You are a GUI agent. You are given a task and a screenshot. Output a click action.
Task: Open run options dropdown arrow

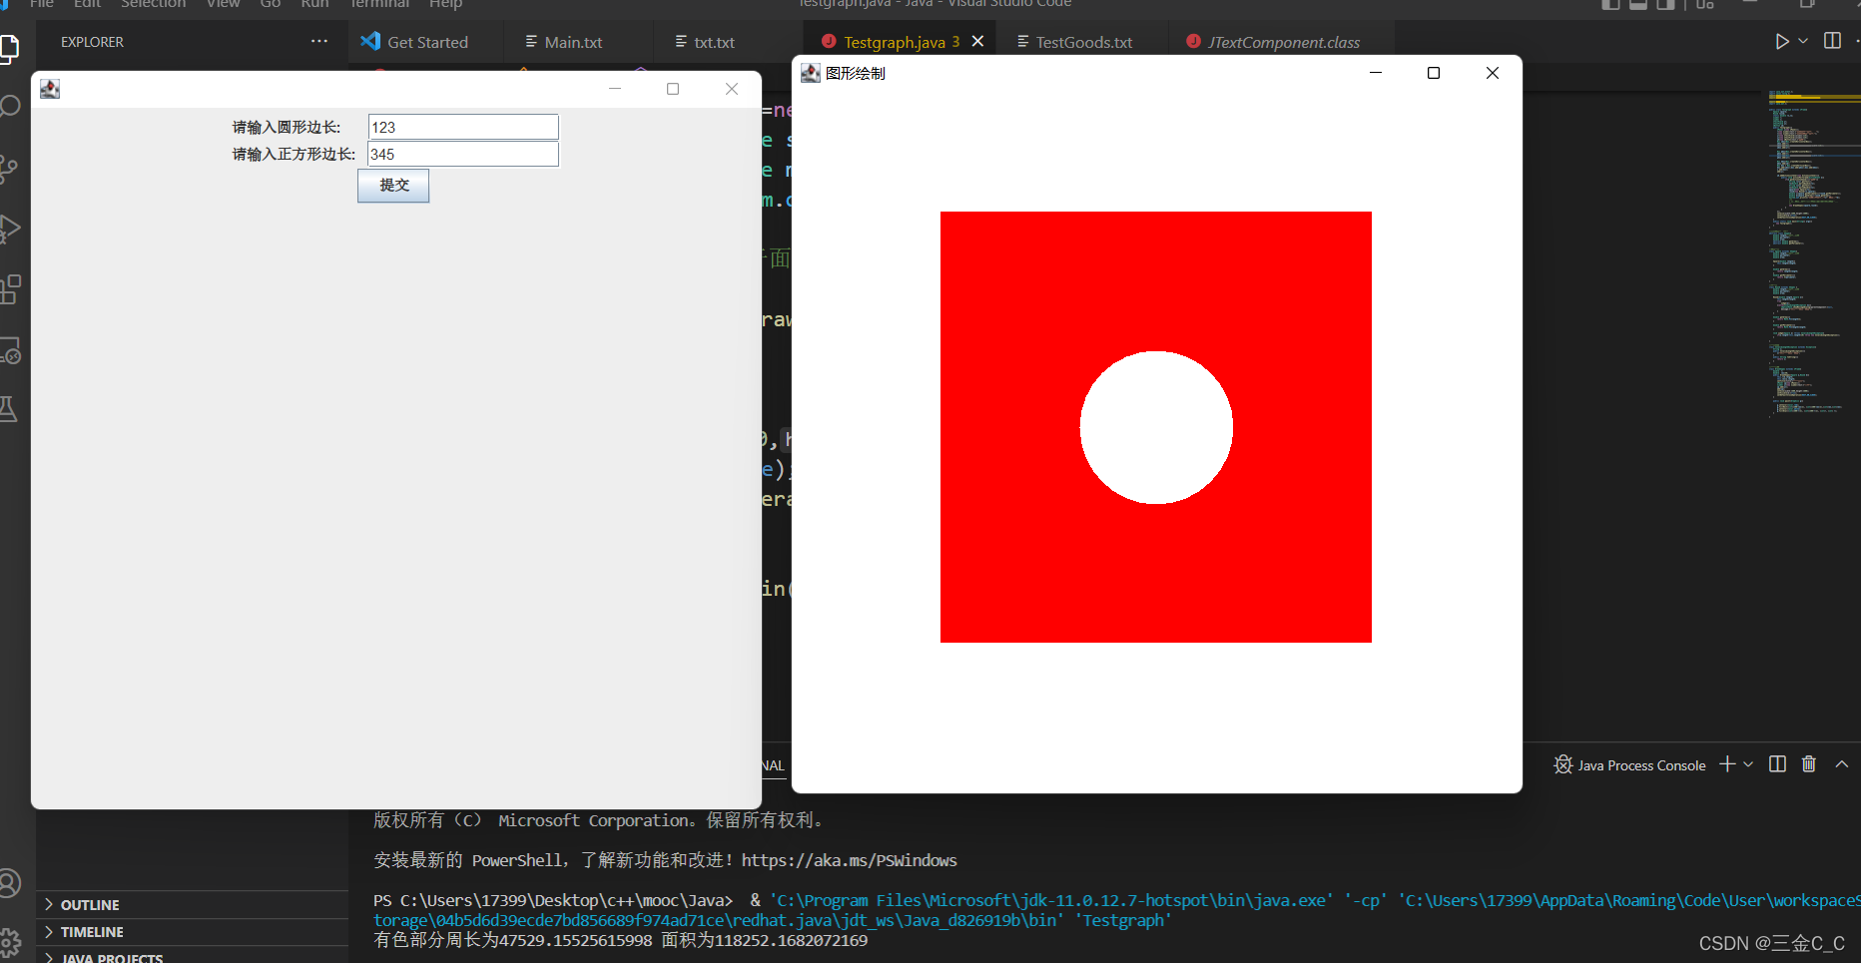point(1803,42)
